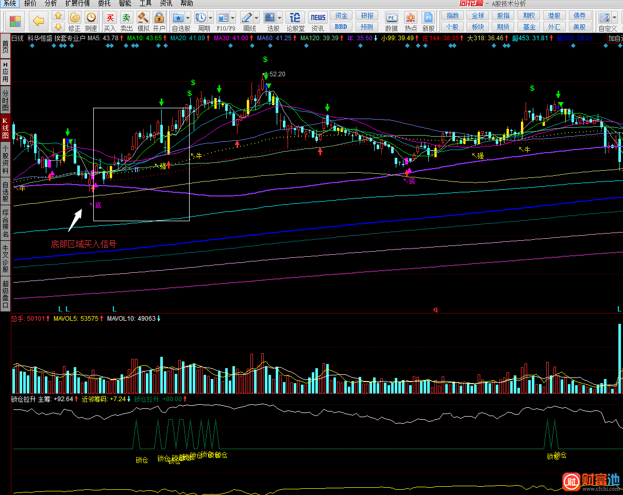Switch to 应用 sidebar tab
Screen dimensions: 623x495
(5, 71)
